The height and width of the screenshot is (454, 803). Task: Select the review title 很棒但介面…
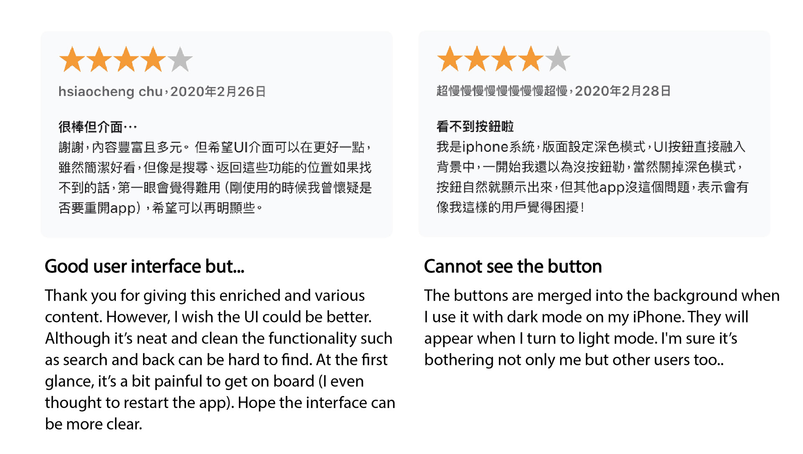pyautogui.click(x=97, y=127)
